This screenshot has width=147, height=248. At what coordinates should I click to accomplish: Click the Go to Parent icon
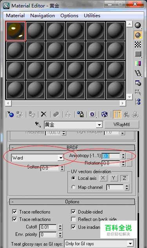coord(126,114)
